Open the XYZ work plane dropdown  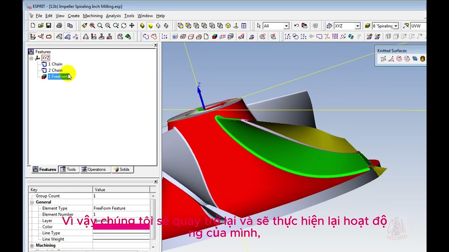(x=357, y=26)
